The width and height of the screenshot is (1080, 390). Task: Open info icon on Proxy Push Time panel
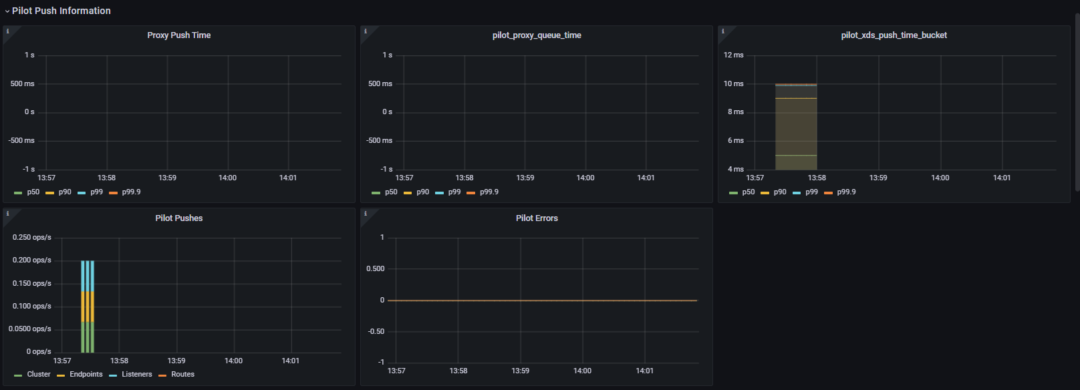point(8,31)
